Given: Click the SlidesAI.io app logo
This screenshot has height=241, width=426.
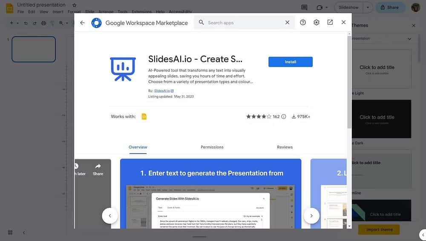Looking at the screenshot, I should 123,69.
